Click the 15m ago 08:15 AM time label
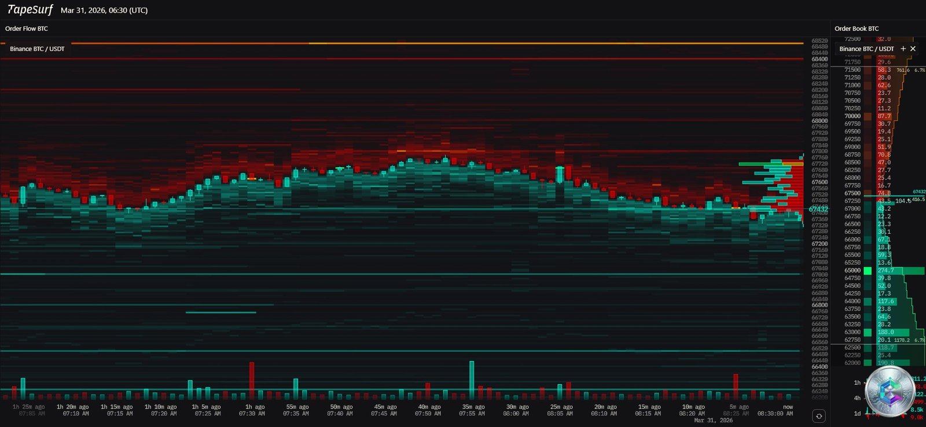The width and height of the screenshot is (926, 427). coord(648,410)
